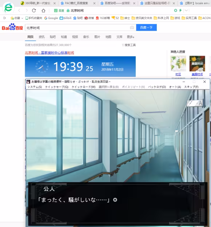The height and width of the screenshot is (227, 211).
Task: Click the Baidu search input field
Action: point(77,28)
